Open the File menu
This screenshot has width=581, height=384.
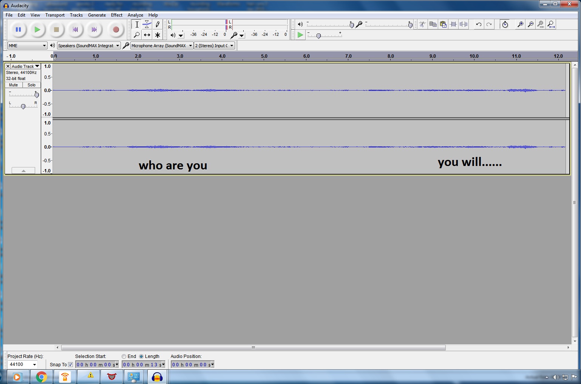pos(9,15)
